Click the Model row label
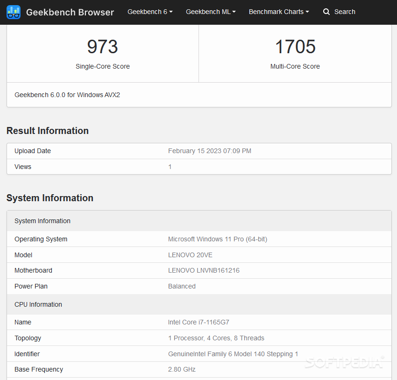397x380 pixels. pos(23,255)
